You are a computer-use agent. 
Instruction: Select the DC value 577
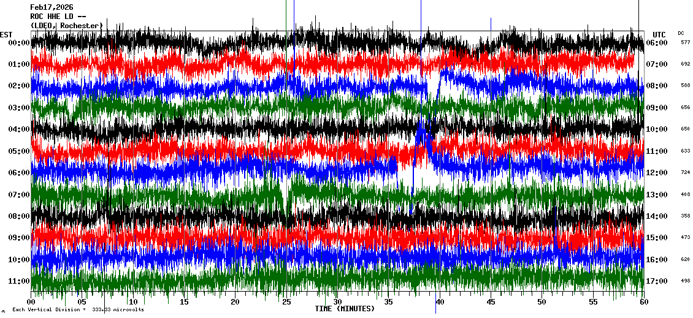point(685,43)
